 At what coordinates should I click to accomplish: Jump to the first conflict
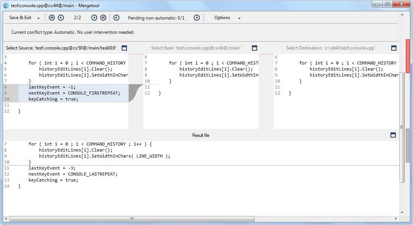pos(52,18)
